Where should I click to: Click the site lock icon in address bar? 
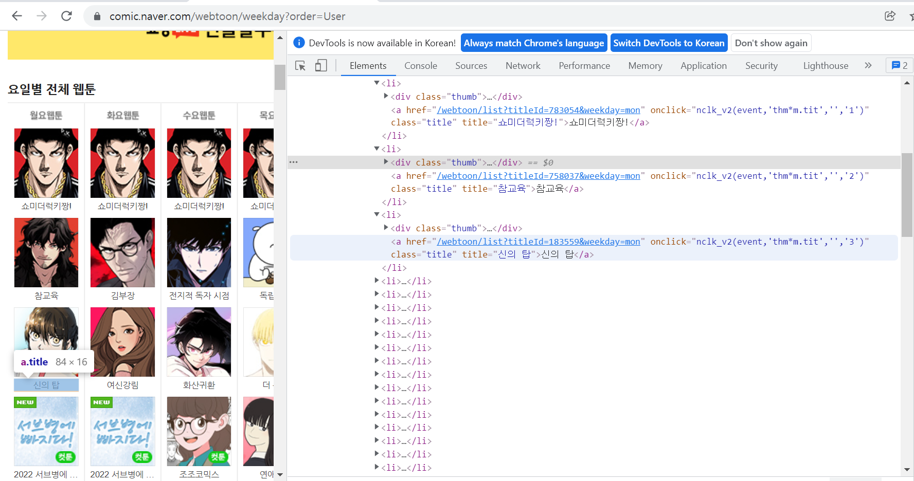point(97,16)
